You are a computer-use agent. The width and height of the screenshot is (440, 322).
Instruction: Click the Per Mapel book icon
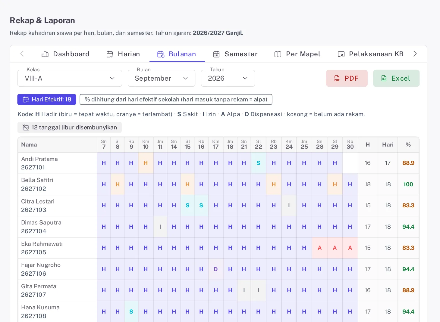click(278, 54)
